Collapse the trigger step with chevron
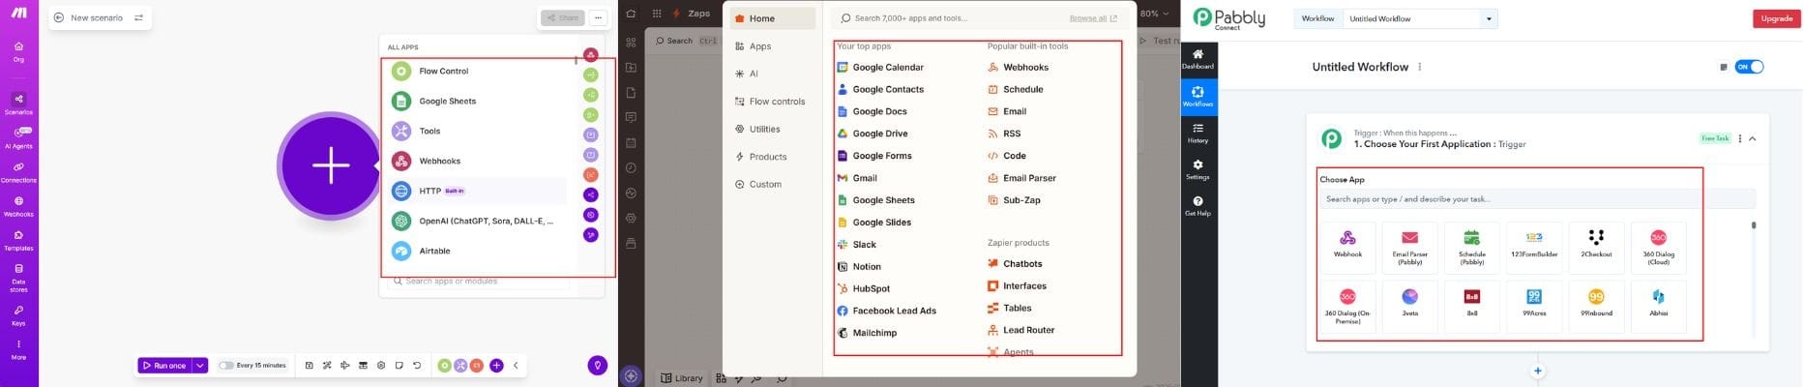1804x387 pixels. (x=1753, y=139)
